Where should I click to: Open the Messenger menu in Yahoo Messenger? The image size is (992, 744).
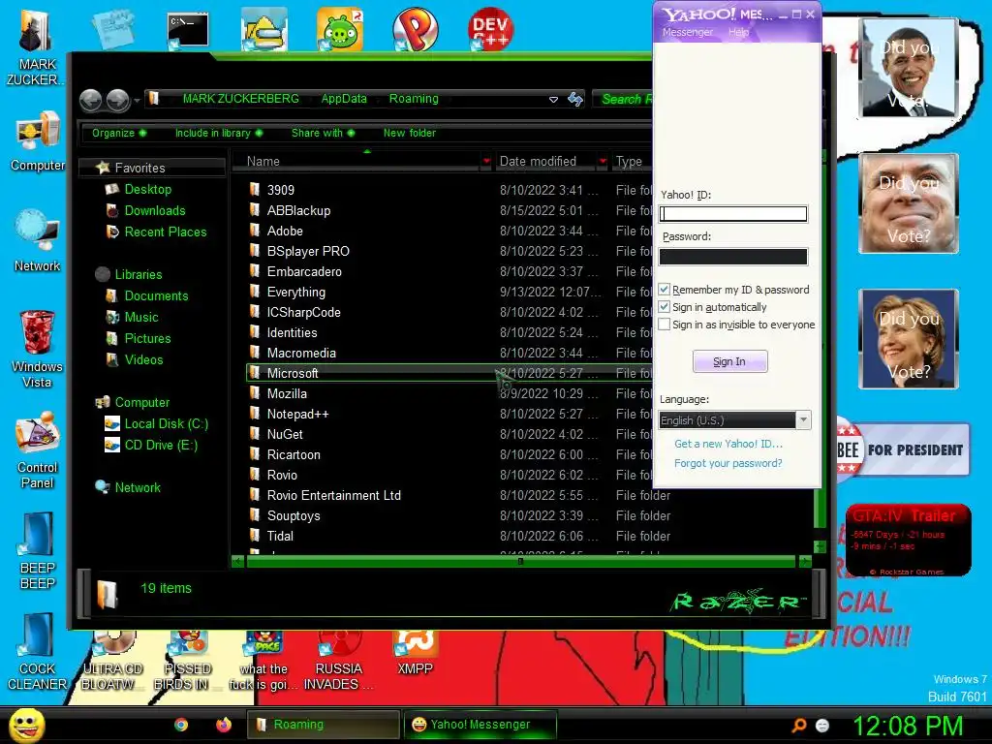687,32
